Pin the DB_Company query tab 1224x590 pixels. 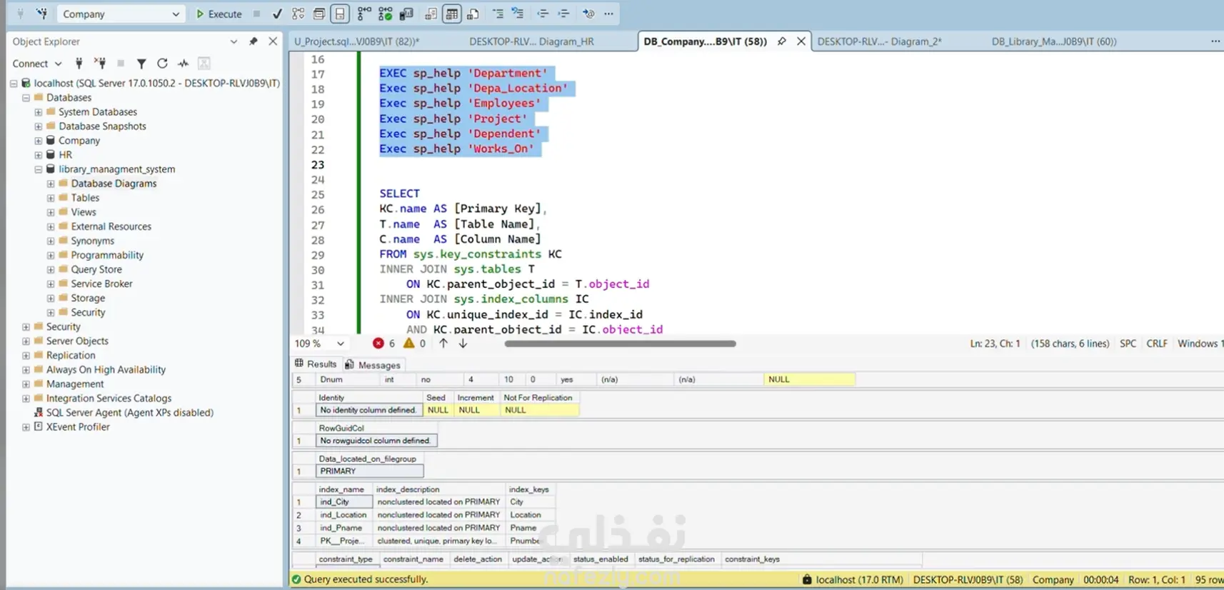[782, 41]
